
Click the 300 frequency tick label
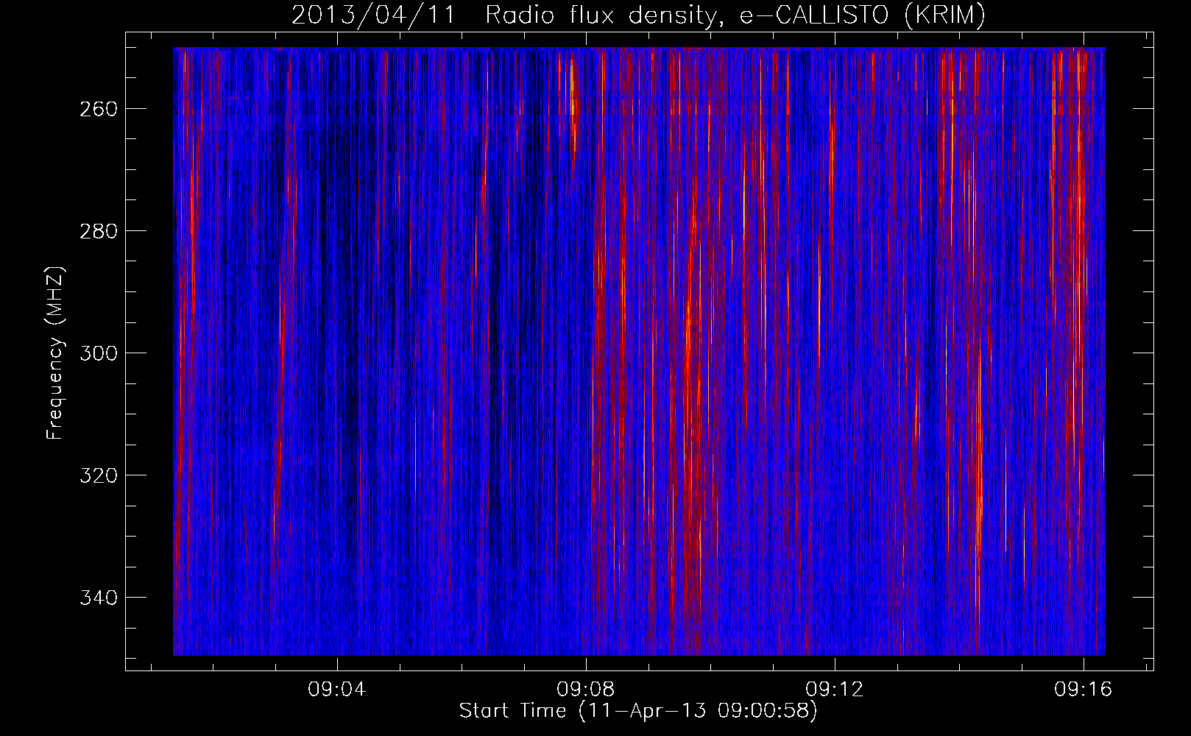coord(98,353)
